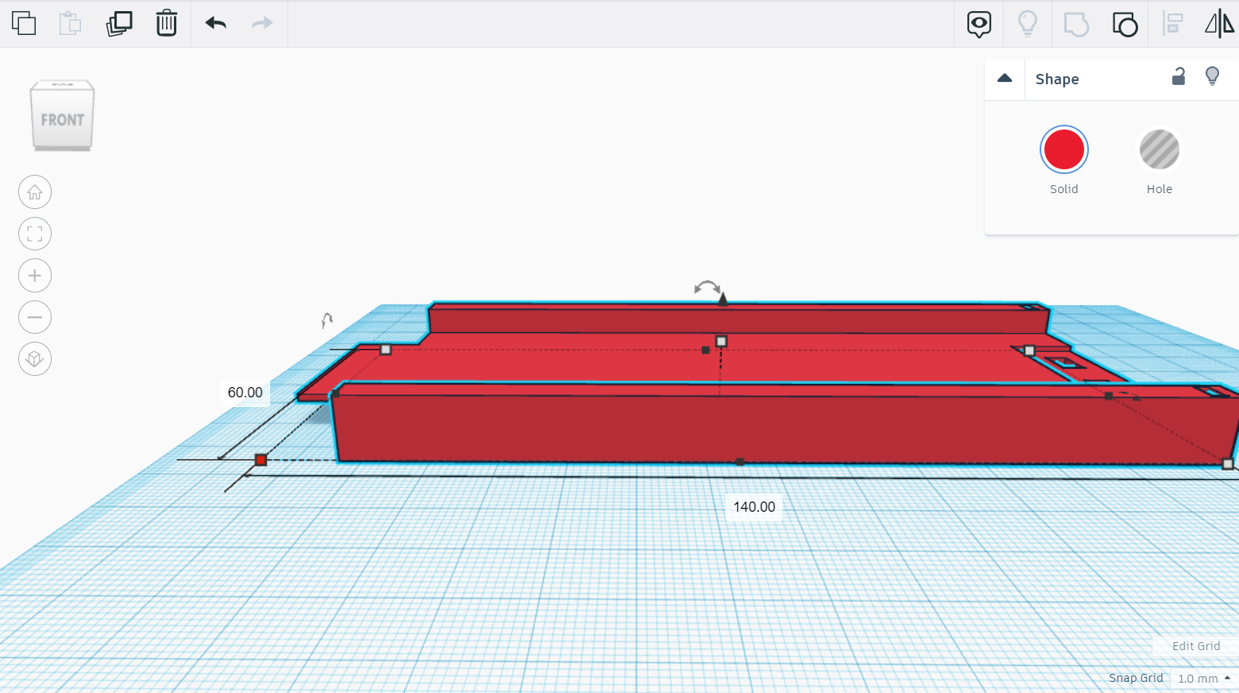1239x693 pixels.
Task: Open the Snap Grid size dropdown
Action: tap(1202, 679)
